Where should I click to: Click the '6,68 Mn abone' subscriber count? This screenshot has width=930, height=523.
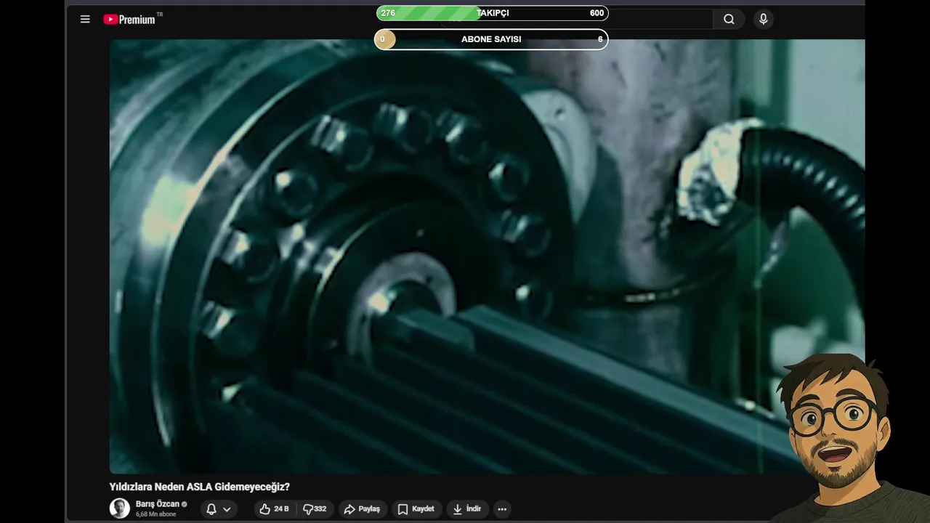[x=156, y=514]
